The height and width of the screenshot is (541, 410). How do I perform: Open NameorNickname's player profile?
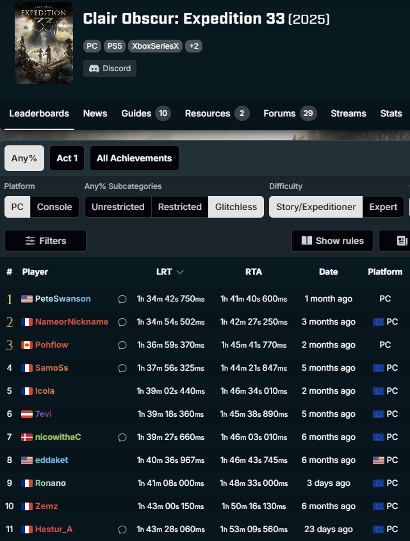(x=72, y=322)
